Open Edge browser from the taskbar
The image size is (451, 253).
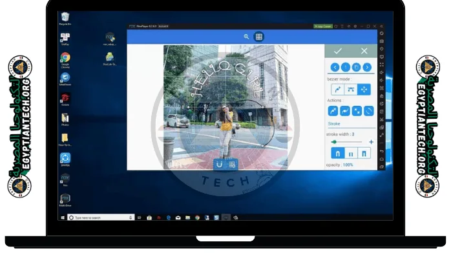tap(169, 218)
